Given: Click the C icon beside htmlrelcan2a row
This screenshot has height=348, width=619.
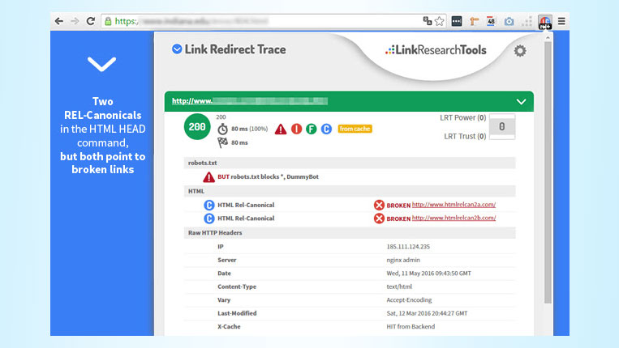Looking at the screenshot, I should [208, 205].
